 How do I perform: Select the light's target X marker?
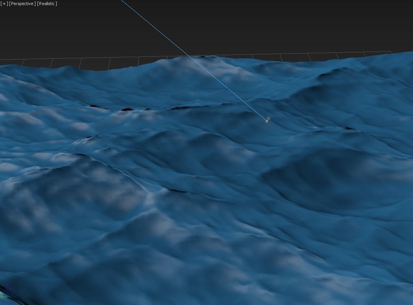click(x=266, y=121)
